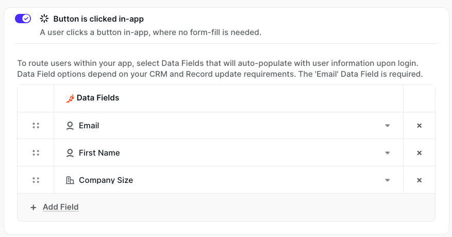Expand the Email field dropdown arrow
Viewport: 452px width, 237px height.
point(387,126)
